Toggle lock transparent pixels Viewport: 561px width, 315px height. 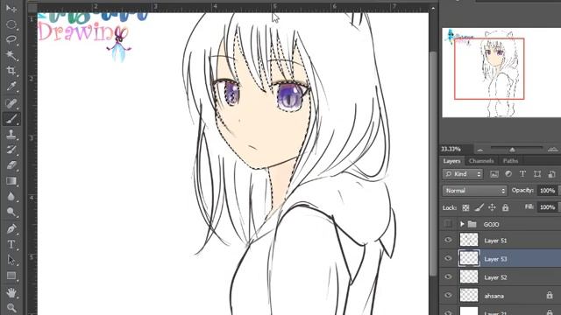[x=465, y=207]
